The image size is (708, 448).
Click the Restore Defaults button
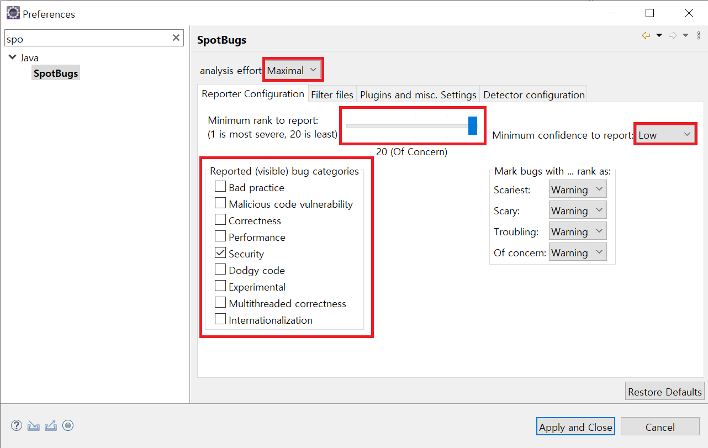[x=664, y=392]
